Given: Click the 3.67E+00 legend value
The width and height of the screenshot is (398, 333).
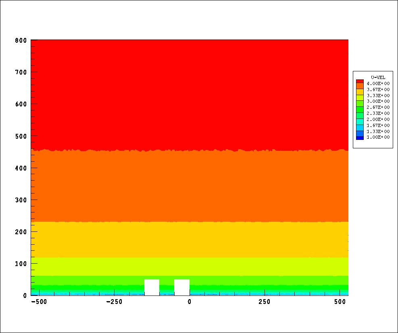Looking at the screenshot, I should click(x=378, y=89).
